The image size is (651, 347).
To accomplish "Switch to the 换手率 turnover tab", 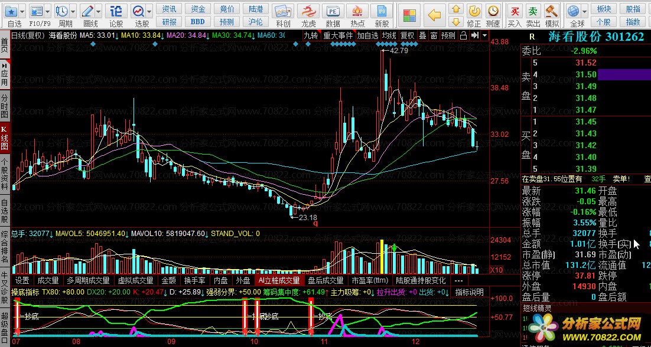I will pyautogui.click(x=195, y=281).
